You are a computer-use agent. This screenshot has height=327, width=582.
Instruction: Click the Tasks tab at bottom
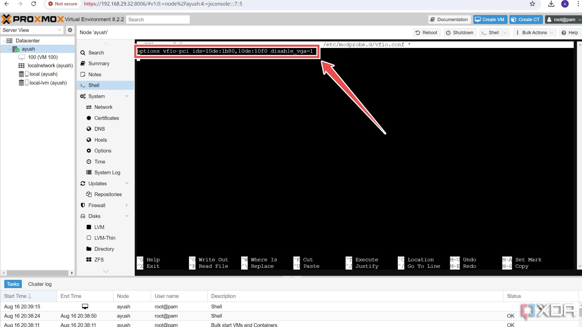pos(13,283)
